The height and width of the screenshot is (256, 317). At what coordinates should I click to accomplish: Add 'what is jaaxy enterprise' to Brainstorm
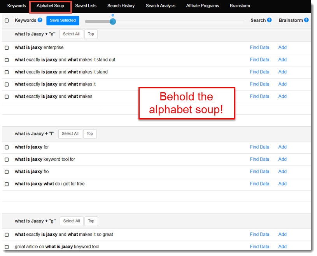tap(282, 47)
